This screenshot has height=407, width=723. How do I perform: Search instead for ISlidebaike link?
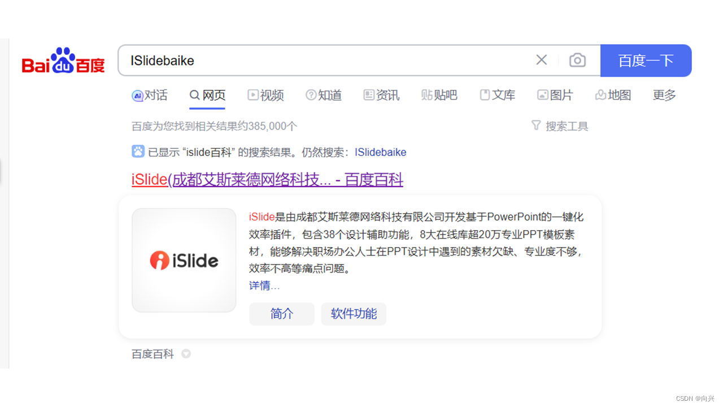(x=380, y=152)
